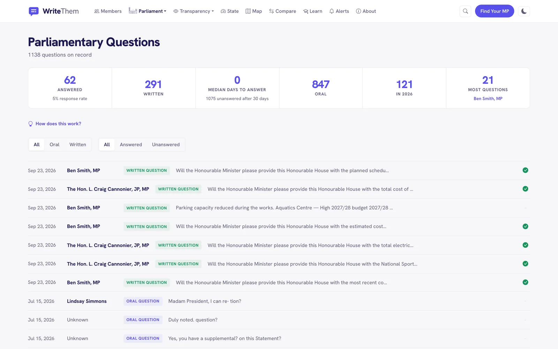The image size is (558, 349).
Task: Open search with magnifier icon
Action: pos(465,11)
